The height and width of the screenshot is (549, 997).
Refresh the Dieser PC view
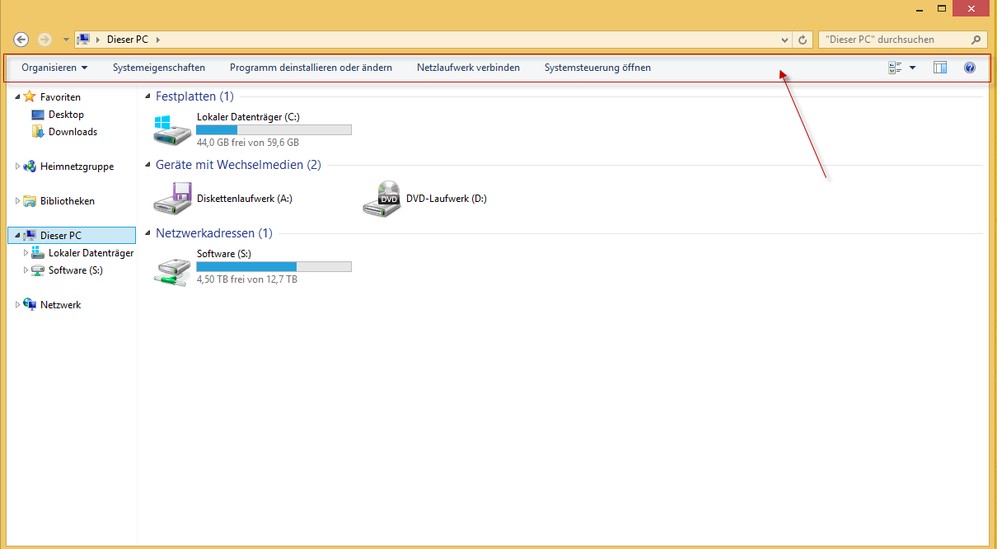click(x=803, y=40)
